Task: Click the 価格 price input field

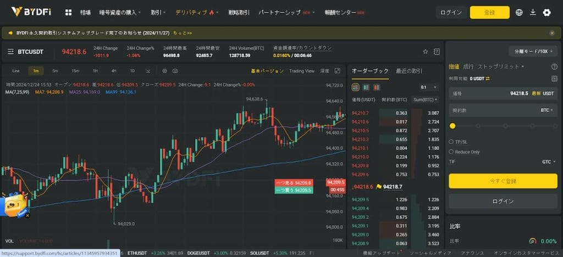Action: [x=503, y=93]
